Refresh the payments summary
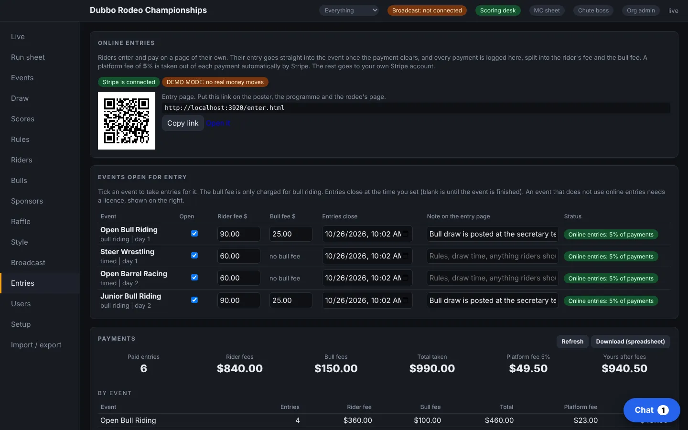This screenshot has height=430, width=688. point(572,342)
